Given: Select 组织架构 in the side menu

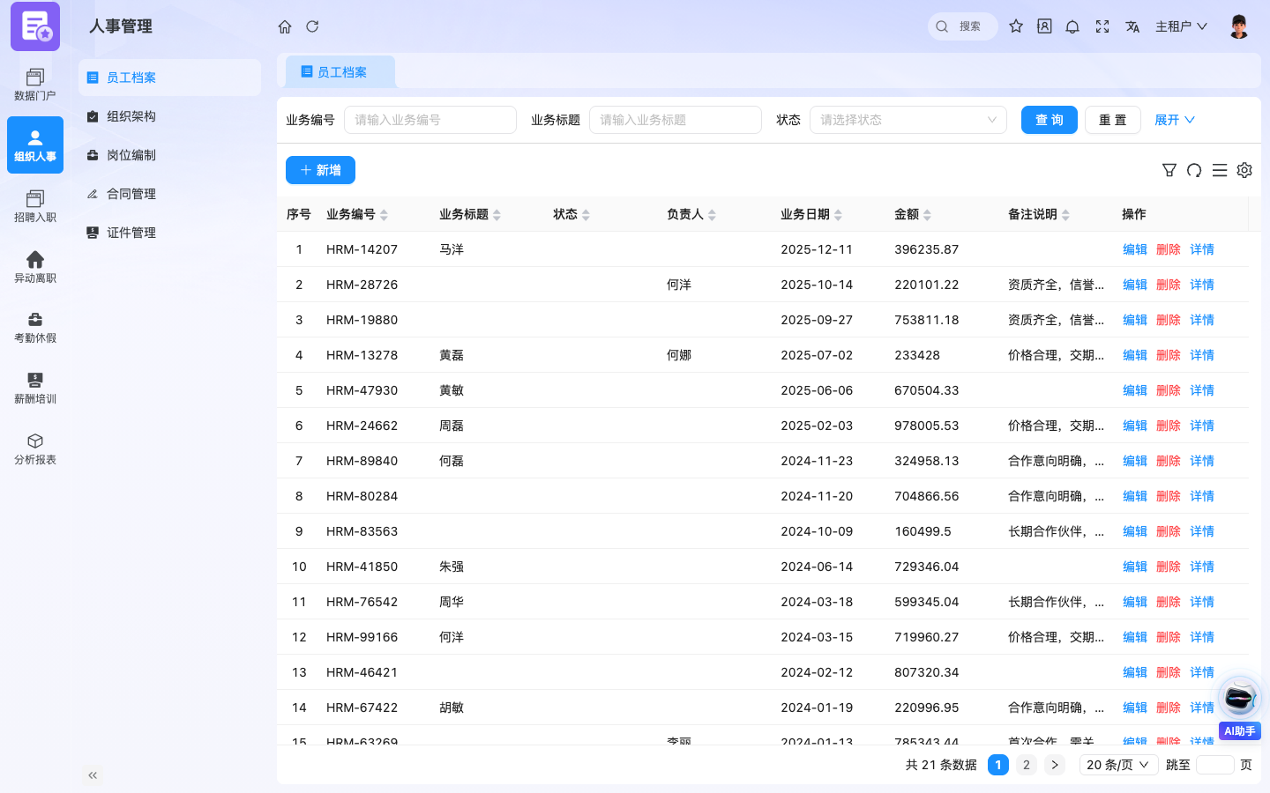Looking at the screenshot, I should (169, 116).
